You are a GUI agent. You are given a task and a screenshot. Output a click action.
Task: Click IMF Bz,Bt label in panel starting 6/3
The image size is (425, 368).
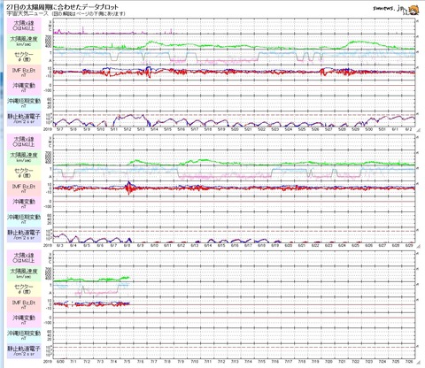[x=24, y=188]
